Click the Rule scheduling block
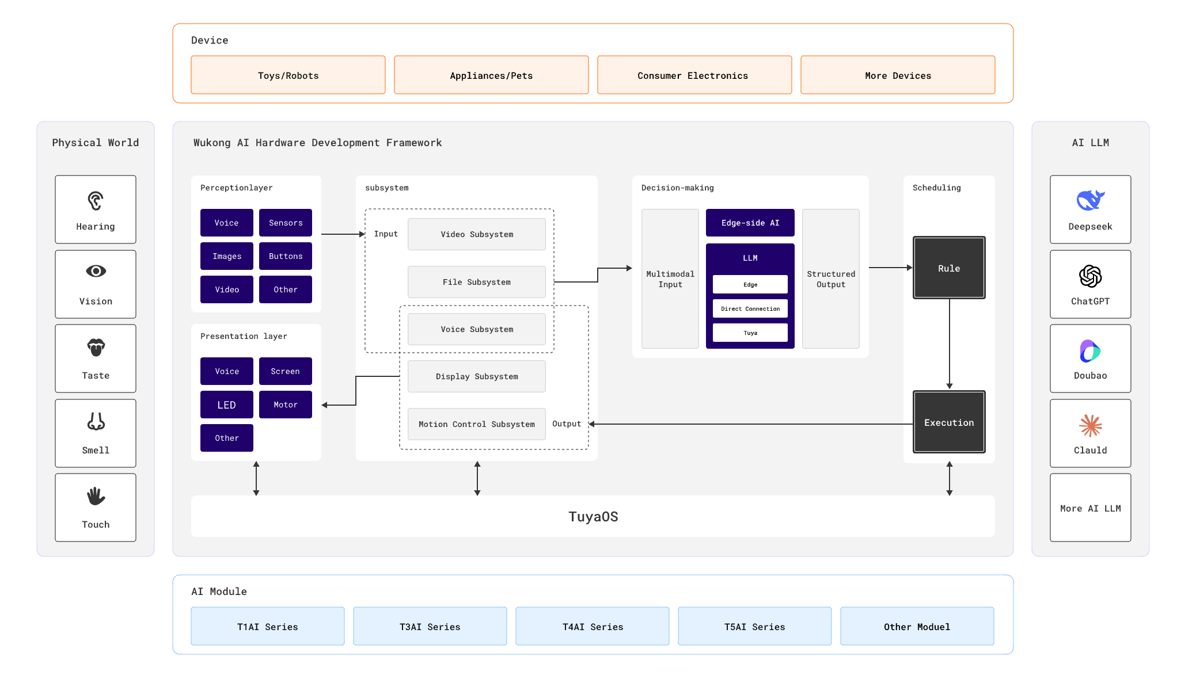Screen dimensions: 1177x675 click(x=949, y=268)
